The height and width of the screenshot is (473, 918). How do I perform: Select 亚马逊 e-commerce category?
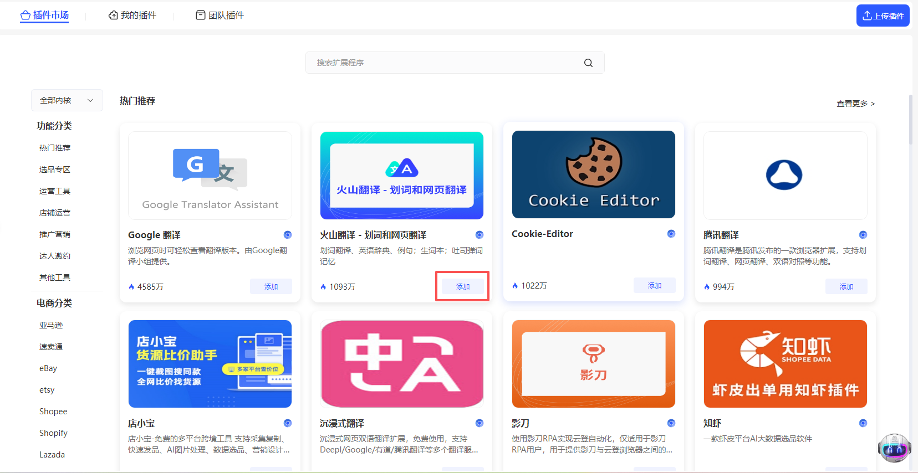pos(51,325)
